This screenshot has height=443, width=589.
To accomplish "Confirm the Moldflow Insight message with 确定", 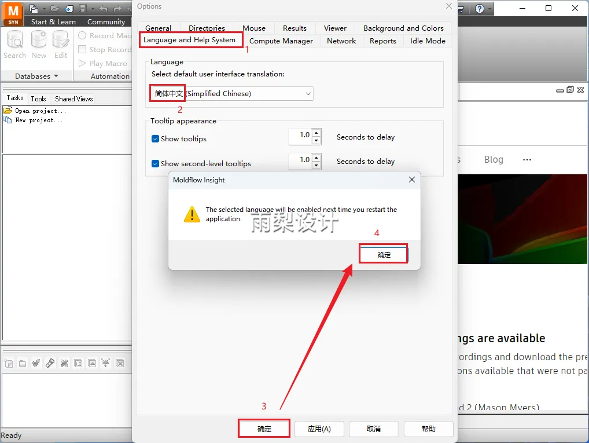I will 384,255.
